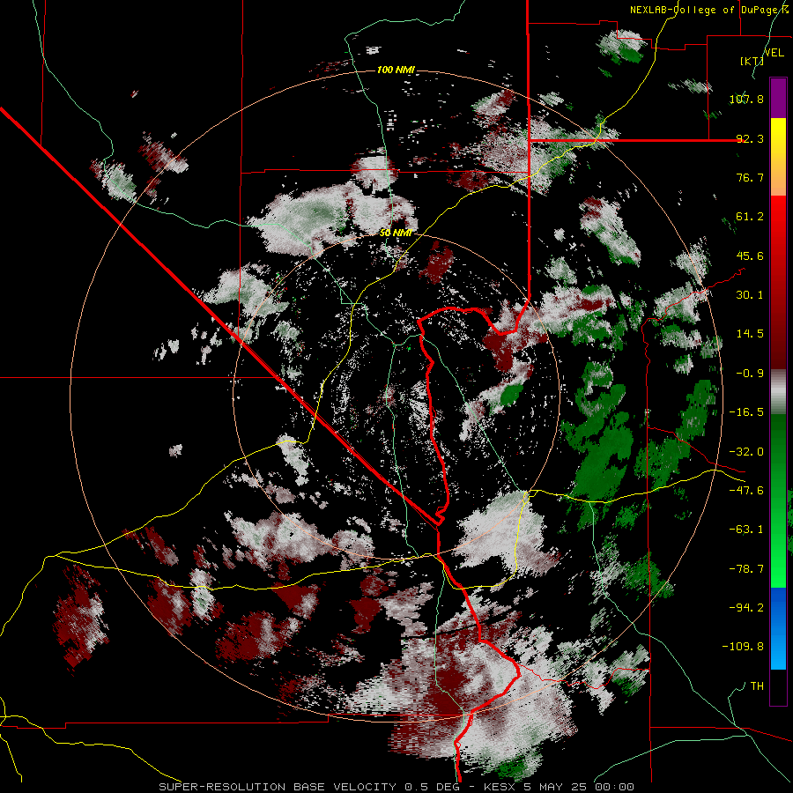Select the 30.1 scale value
The width and height of the screenshot is (793, 793).
click(750, 295)
